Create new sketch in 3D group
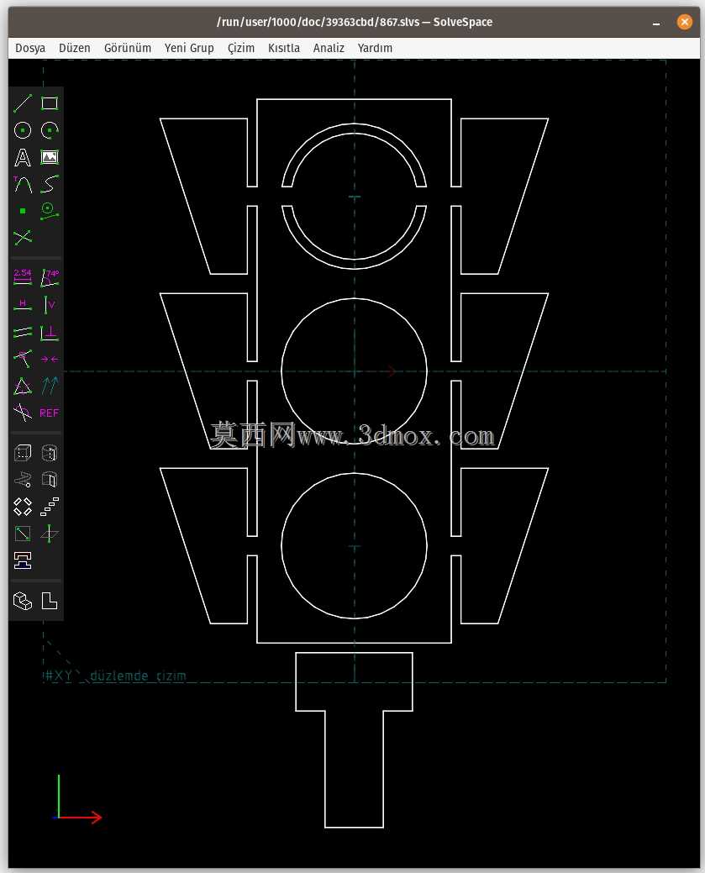The width and height of the screenshot is (705, 873). click(50, 534)
